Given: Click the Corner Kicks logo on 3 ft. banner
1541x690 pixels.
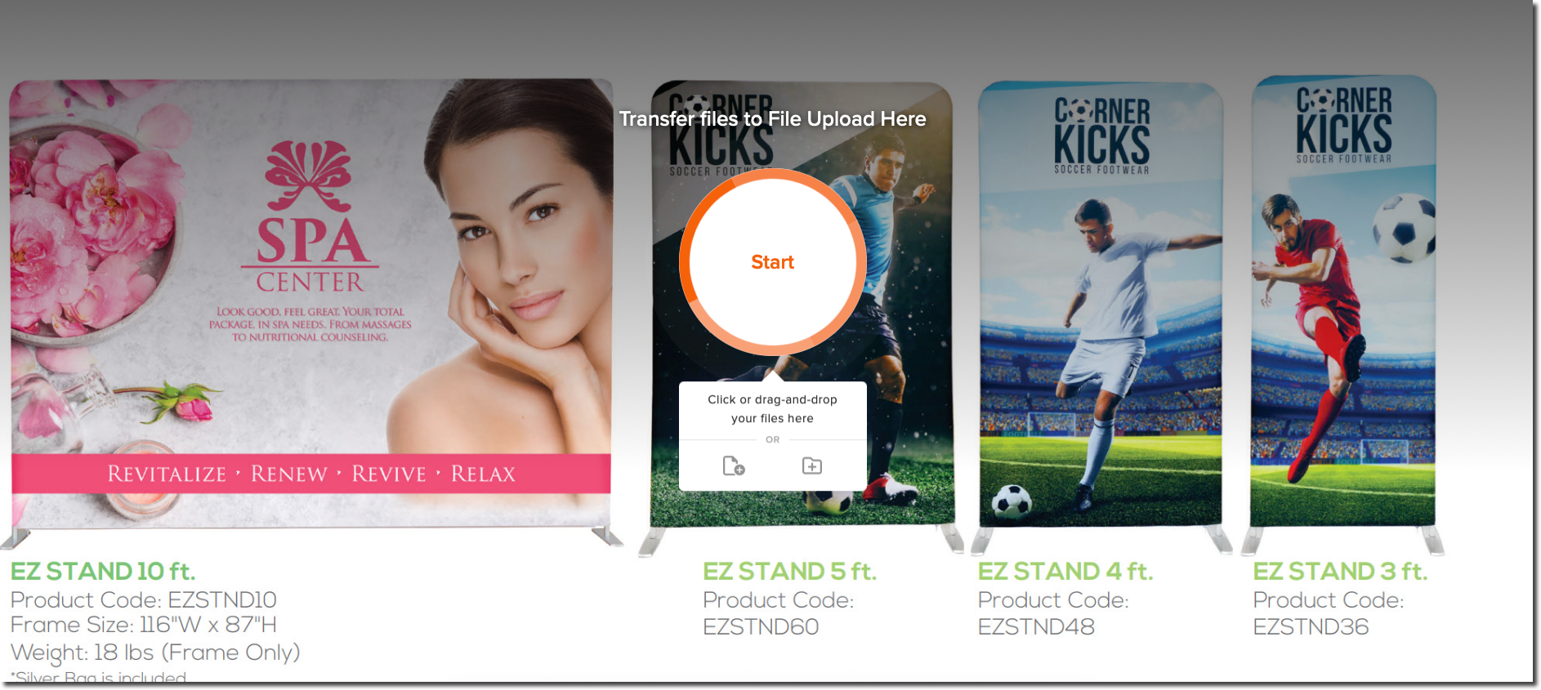Looking at the screenshot, I should click(x=1344, y=125).
